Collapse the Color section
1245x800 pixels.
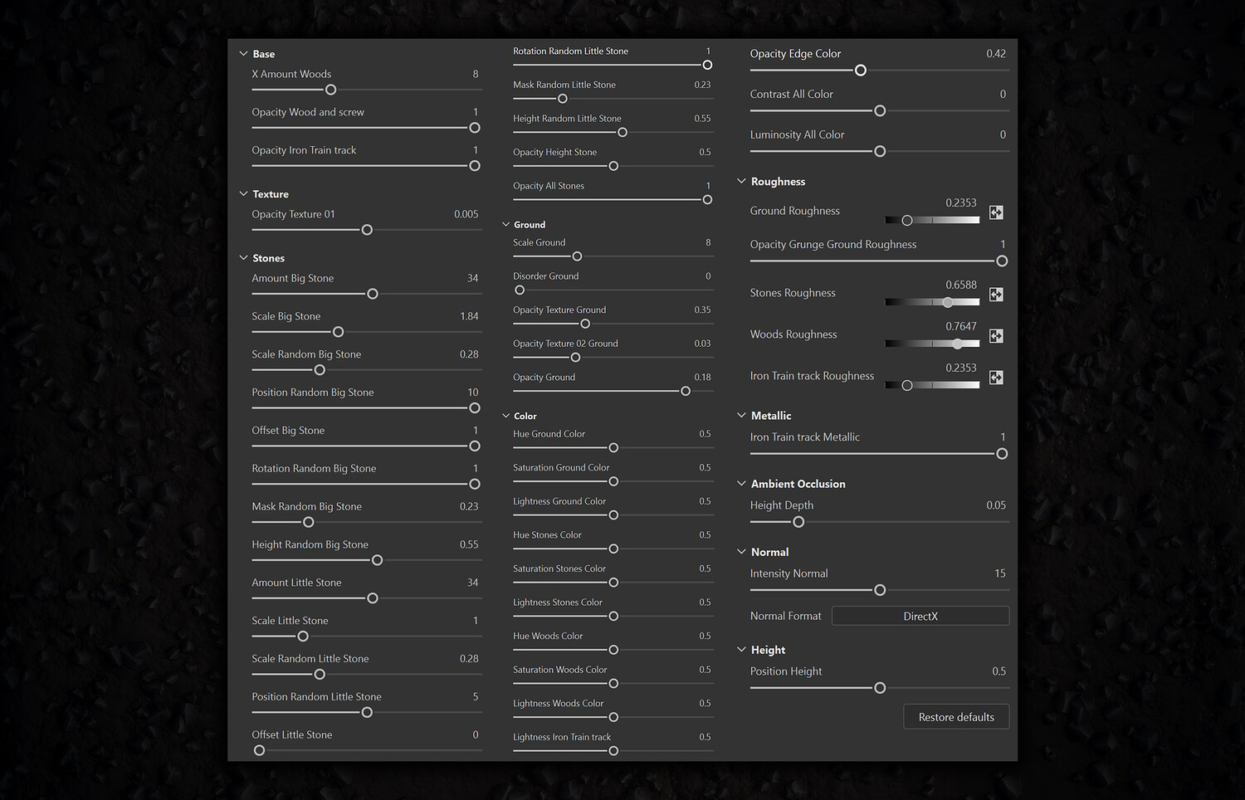(505, 416)
